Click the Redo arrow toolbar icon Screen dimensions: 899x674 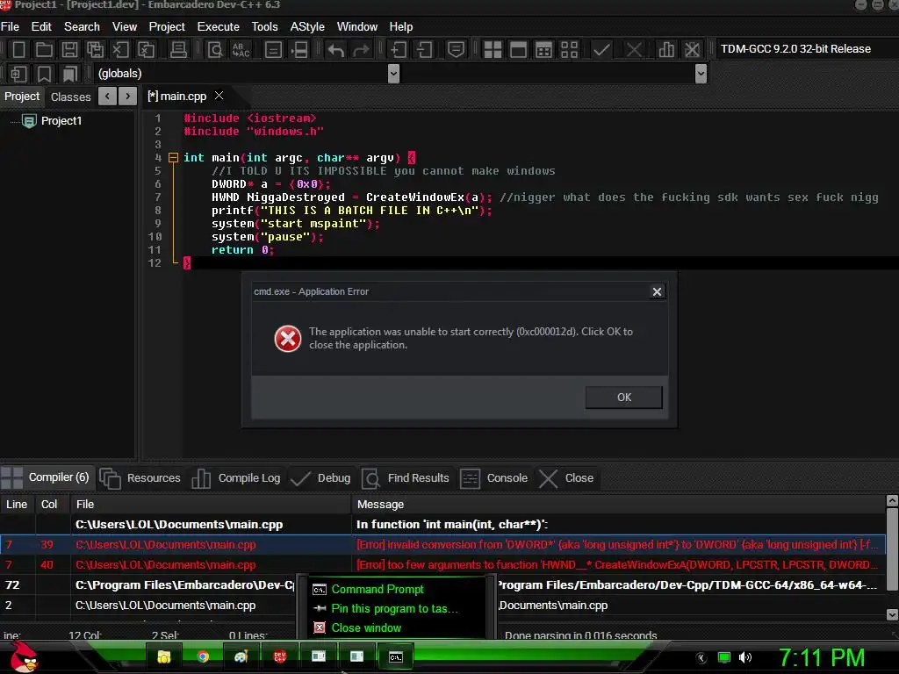[x=361, y=49]
